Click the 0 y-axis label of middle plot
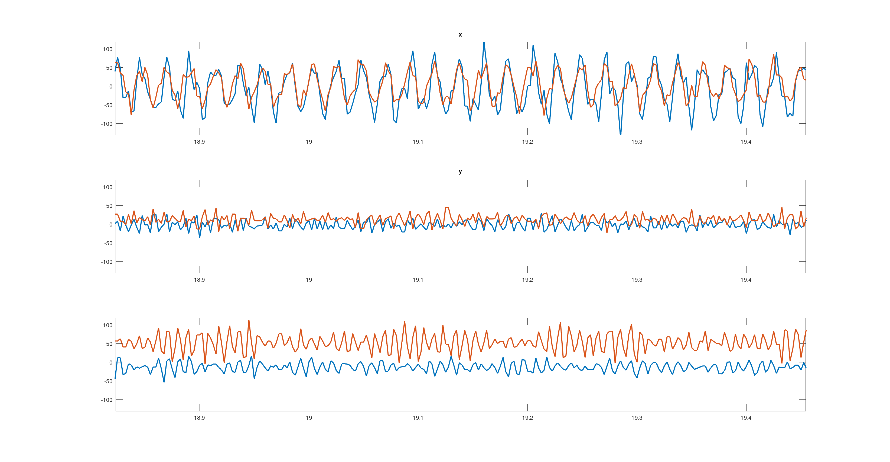Image resolution: width=890 pixels, height=462 pixels. 110,224
